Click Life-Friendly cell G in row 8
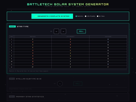The height and width of the screenshot is (102, 136). pos(70,56)
